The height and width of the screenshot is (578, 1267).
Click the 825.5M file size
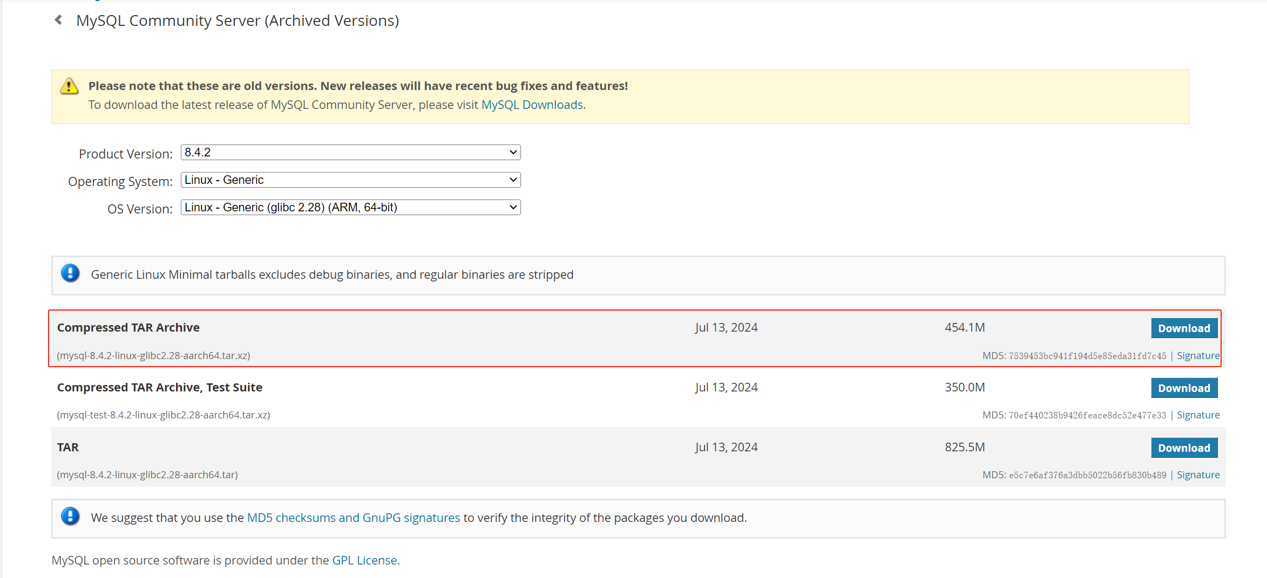(x=965, y=447)
